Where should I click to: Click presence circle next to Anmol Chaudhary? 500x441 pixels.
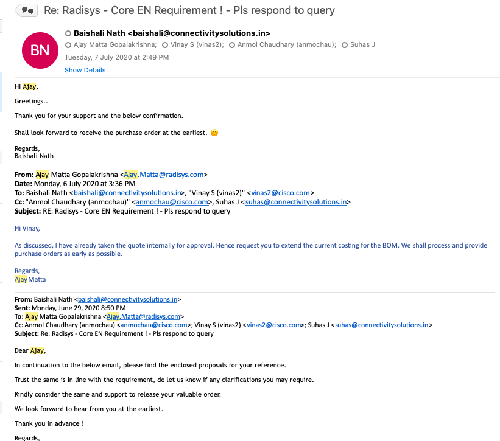click(x=232, y=45)
